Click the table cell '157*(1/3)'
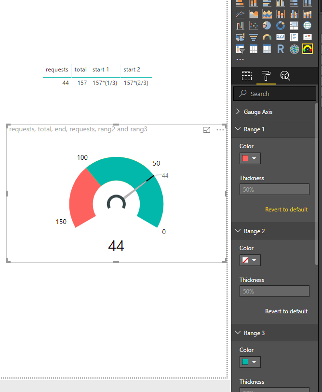Image resolution: width=322 pixels, height=392 pixels. 105,83
